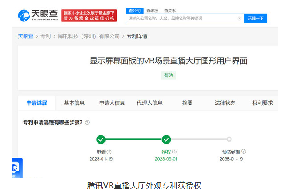Switch to the 查关系 search tab
The image size is (302, 196).
tap(170, 11)
